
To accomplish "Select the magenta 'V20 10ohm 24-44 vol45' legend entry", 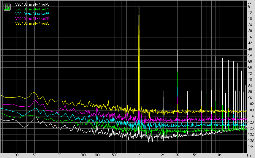I will (x=32, y=18).
